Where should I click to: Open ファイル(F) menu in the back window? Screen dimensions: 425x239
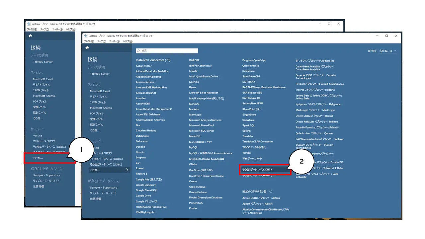(x=32, y=29)
